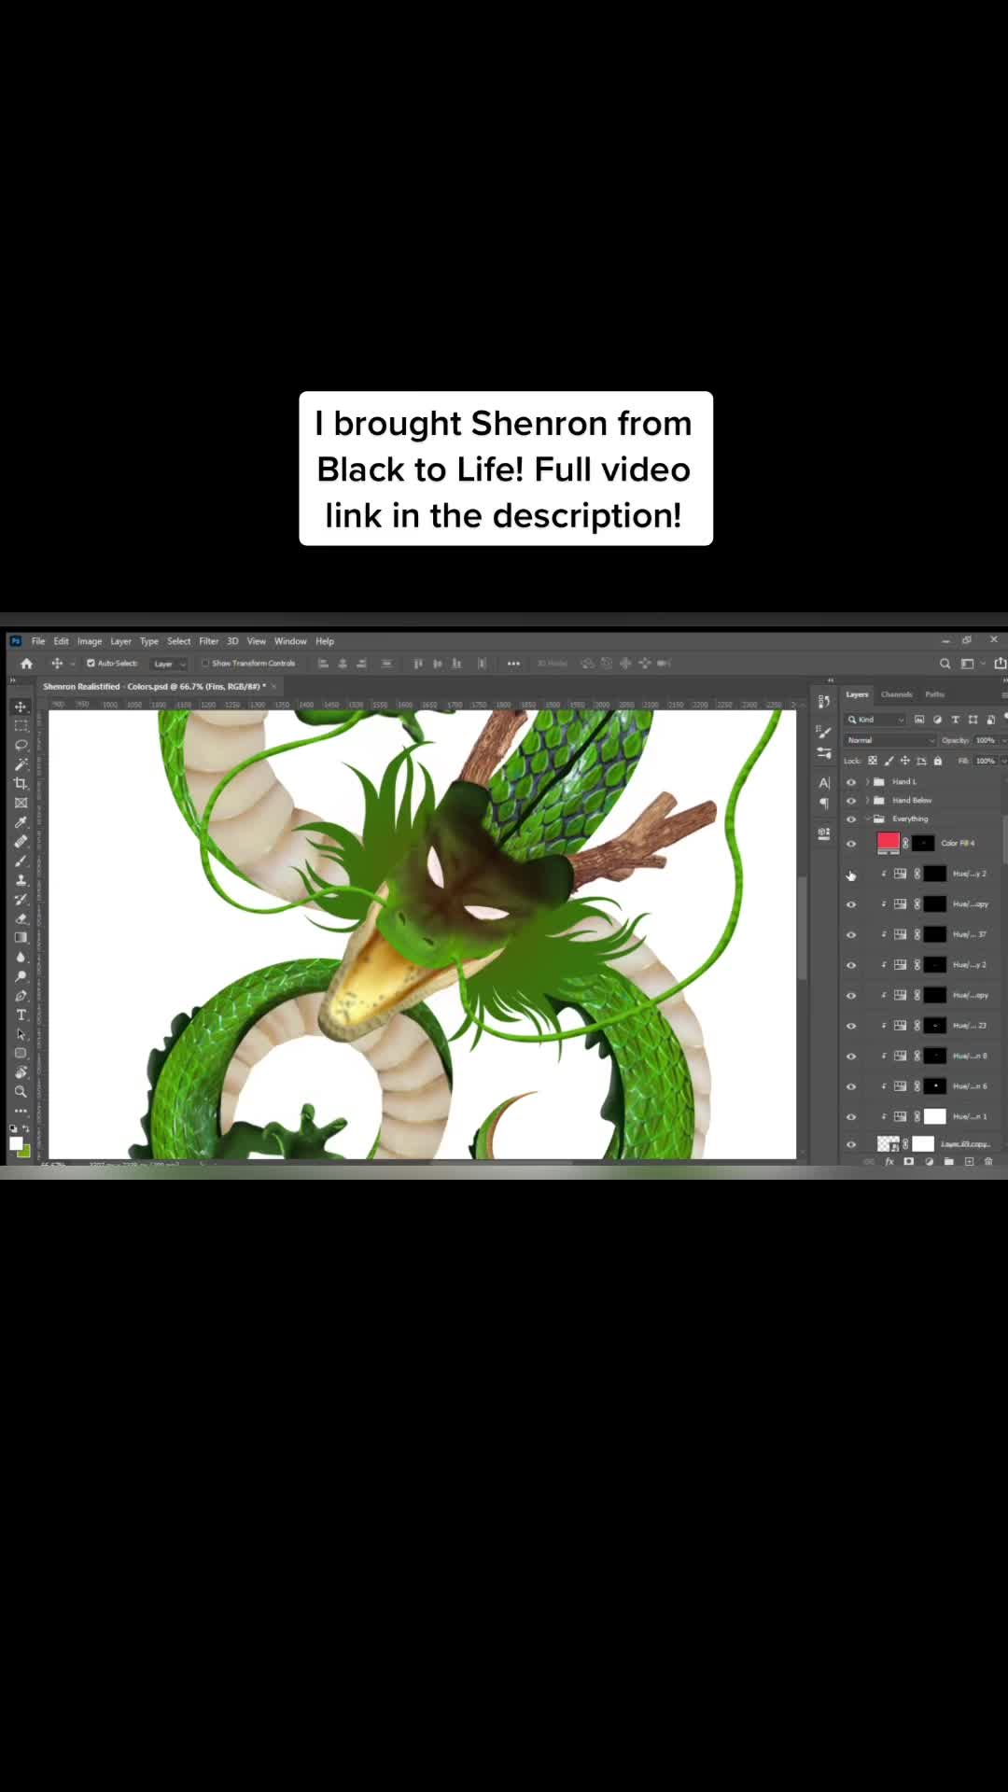Image resolution: width=1008 pixels, height=1792 pixels.
Task: Select the Magic Wand tool
Action: (21, 764)
